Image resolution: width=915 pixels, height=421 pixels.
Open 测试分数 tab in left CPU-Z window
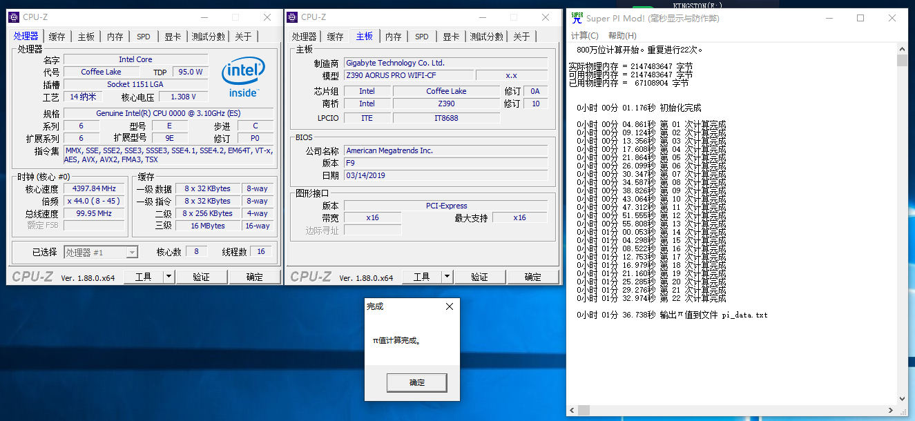click(208, 37)
